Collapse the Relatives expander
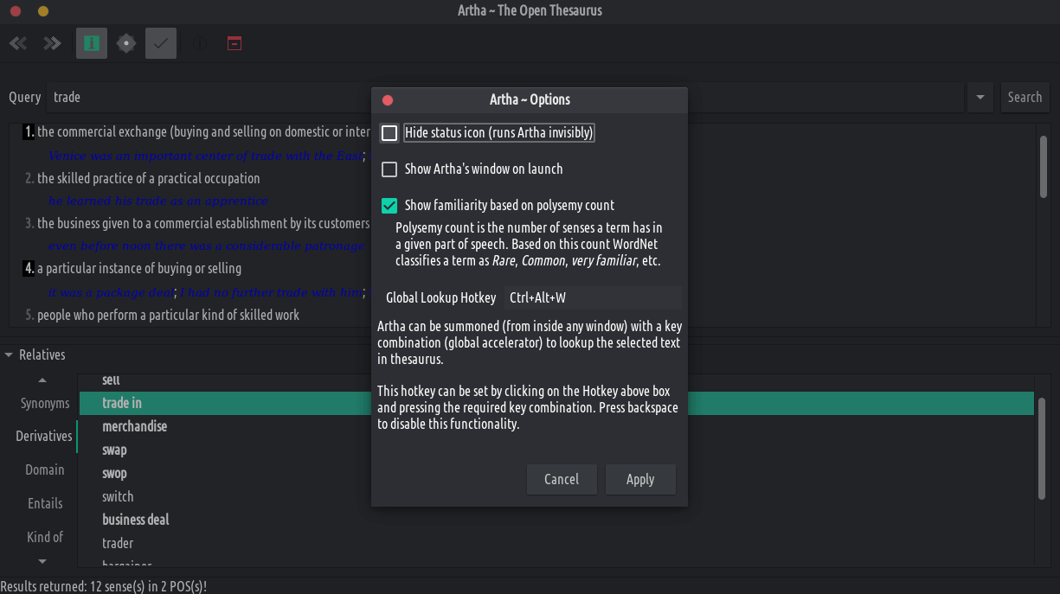 point(9,354)
